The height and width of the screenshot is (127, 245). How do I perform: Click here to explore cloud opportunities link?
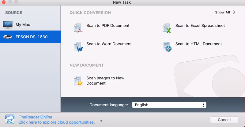point(57,122)
